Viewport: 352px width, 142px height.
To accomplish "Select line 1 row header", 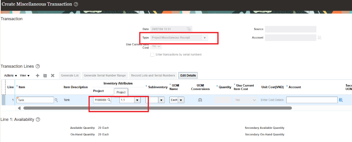I will pyautogui.click(x=3, y=100).
